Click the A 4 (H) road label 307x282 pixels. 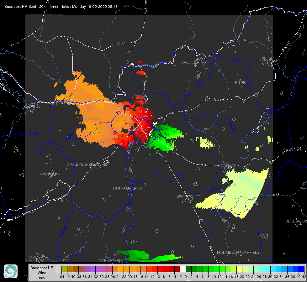point(207,165)
